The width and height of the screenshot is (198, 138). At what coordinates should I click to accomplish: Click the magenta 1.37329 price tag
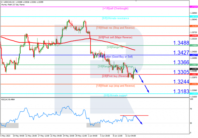194,7
